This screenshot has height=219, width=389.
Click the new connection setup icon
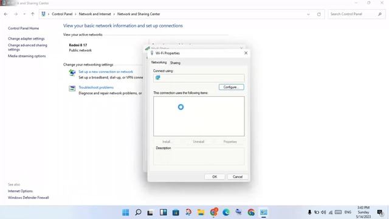[x=72, y=72]
